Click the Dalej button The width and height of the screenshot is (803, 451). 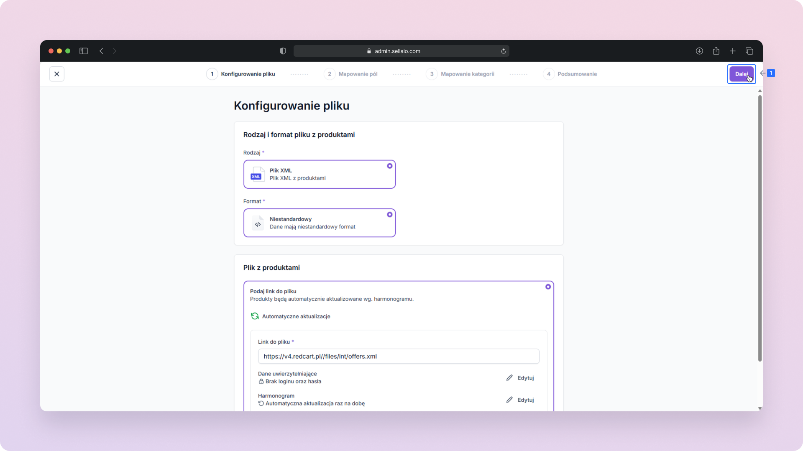741,74
